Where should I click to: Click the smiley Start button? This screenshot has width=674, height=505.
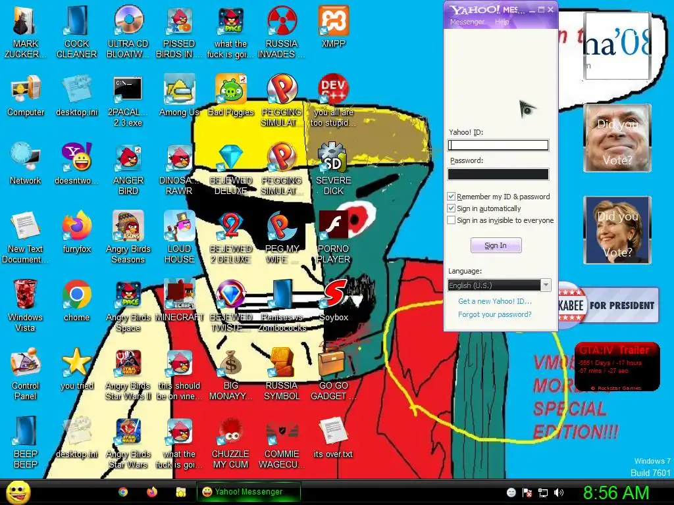(x=18, y=492)
